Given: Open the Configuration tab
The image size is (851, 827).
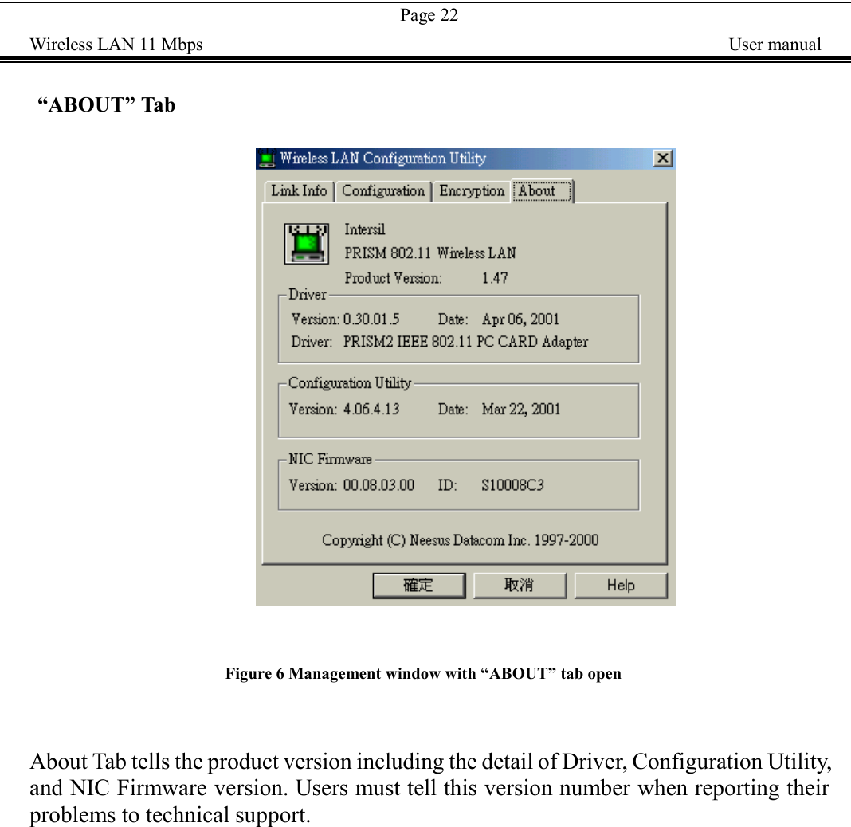Looking at the screenshot, I should (383, 191).
